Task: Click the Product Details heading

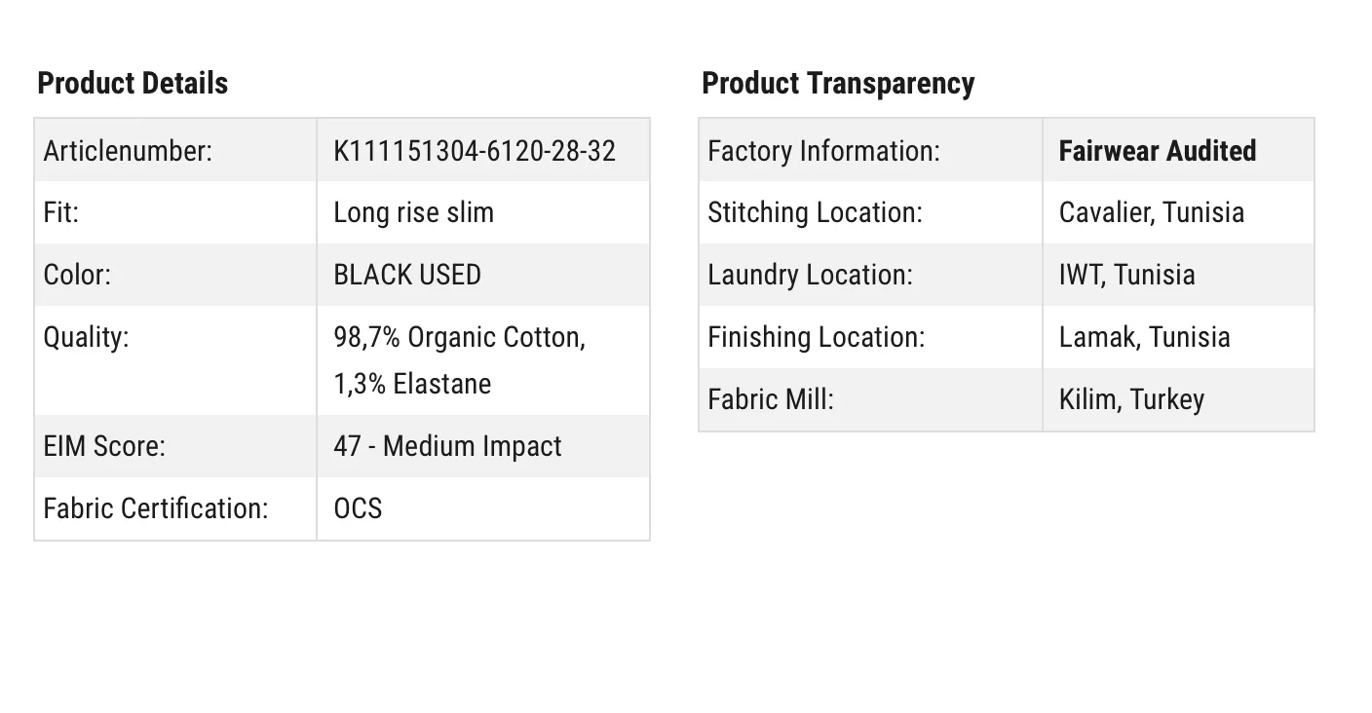Action: [133, 83]
